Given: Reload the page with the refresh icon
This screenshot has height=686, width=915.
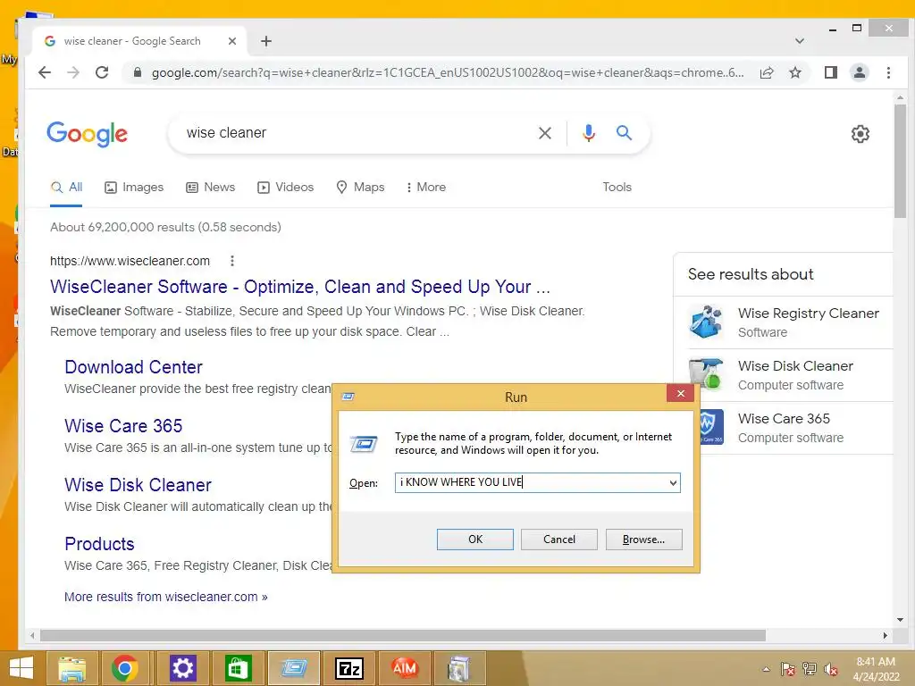Looking at the screenshot, I should [102, 72].
